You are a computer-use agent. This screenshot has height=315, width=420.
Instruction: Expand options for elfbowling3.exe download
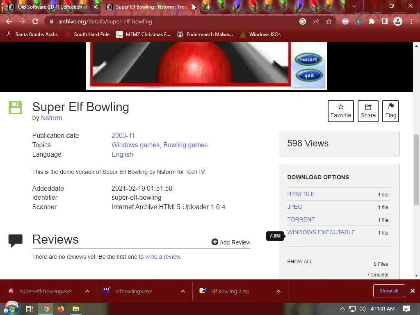(x=183, y=291)
